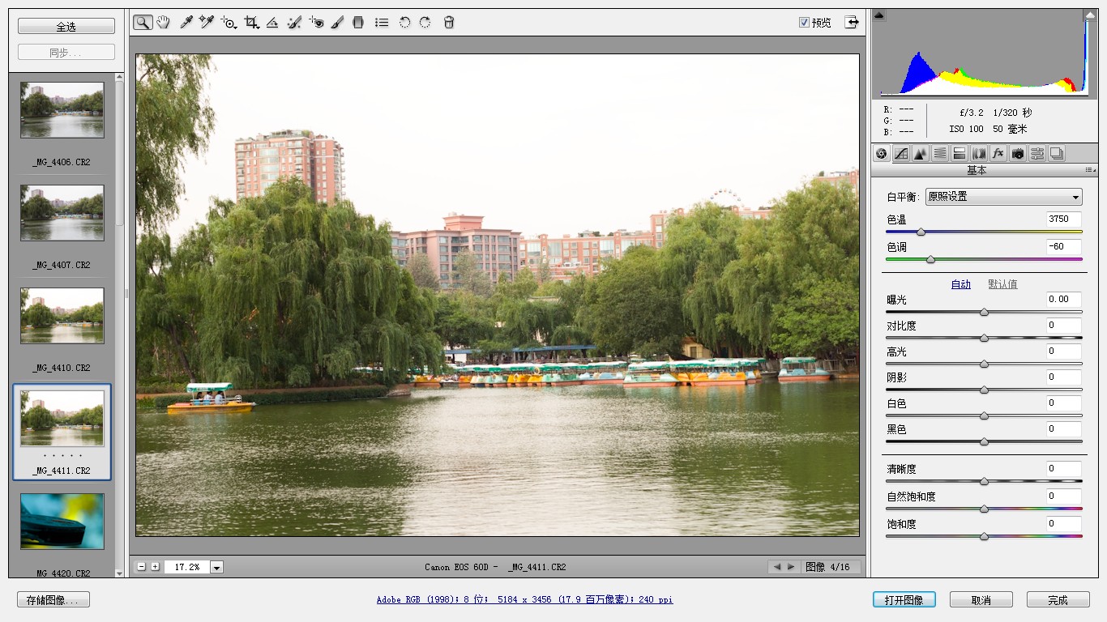The image size is (1107, 622).
Task: Select the _MG_4420.CR2 thumbnail
Action: pyautogui.click(x=62, y=522)
